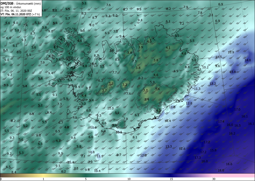Click the 7.8 value on the map
Viewport: 255px width, 181px height.
click(x=200, y=13)
